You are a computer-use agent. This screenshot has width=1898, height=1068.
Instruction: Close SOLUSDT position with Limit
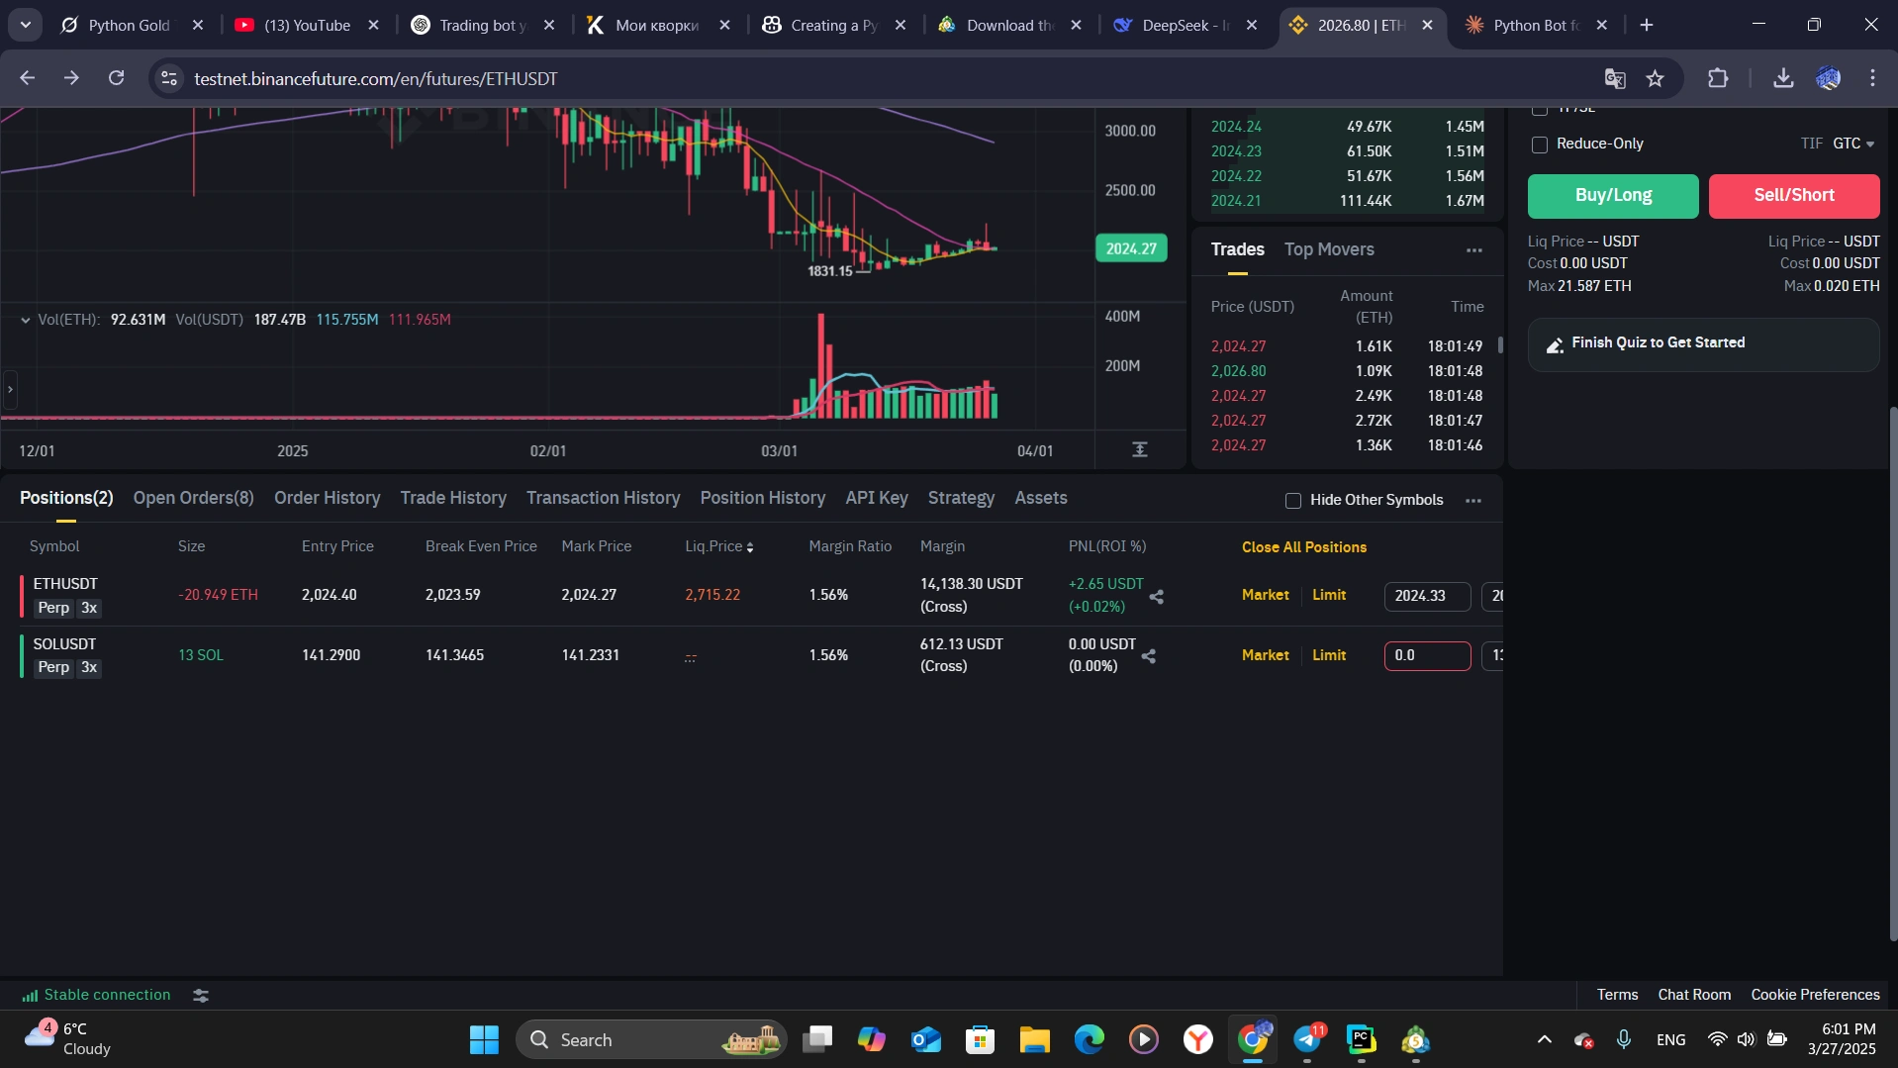[1329, 655]
